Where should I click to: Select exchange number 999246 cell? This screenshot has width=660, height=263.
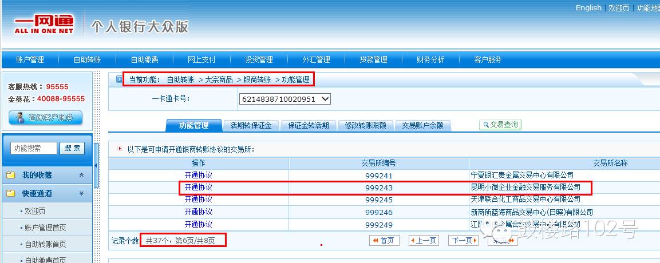(x=379, y=212)
